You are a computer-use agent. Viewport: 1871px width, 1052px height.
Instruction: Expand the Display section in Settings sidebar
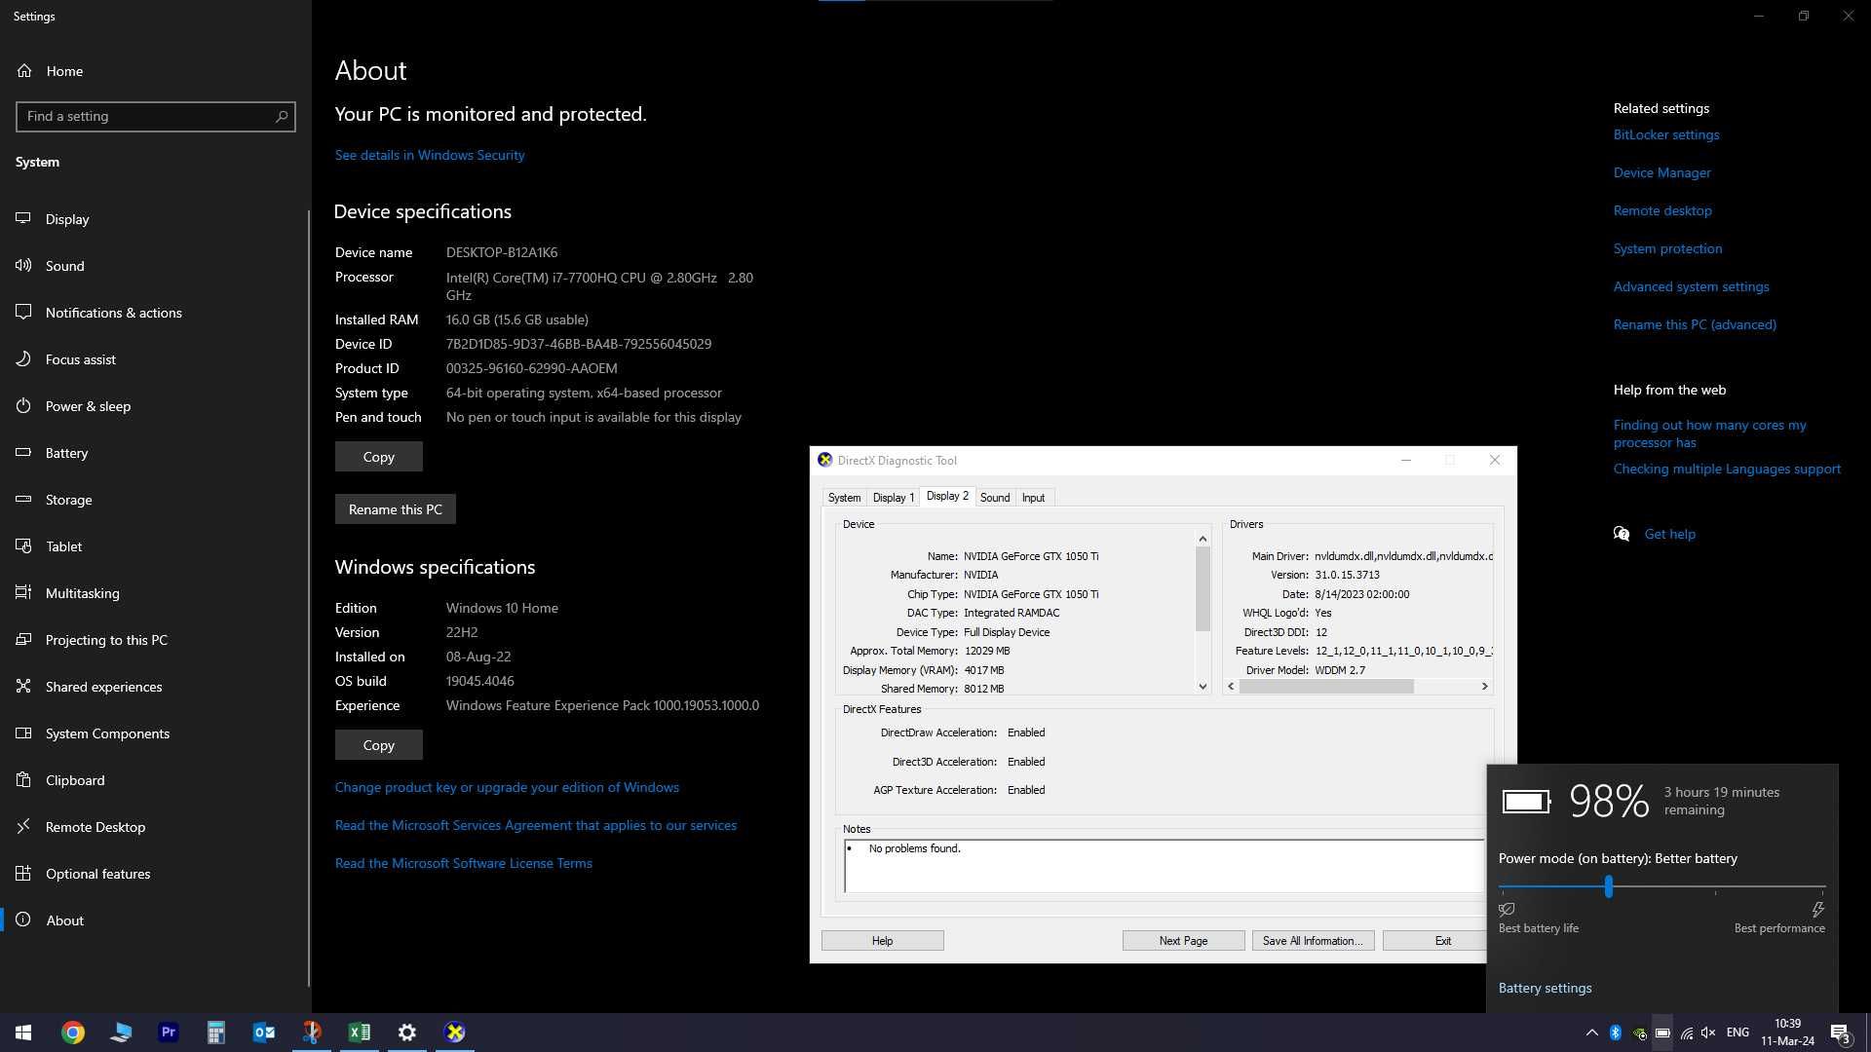[x=67, y=218]
